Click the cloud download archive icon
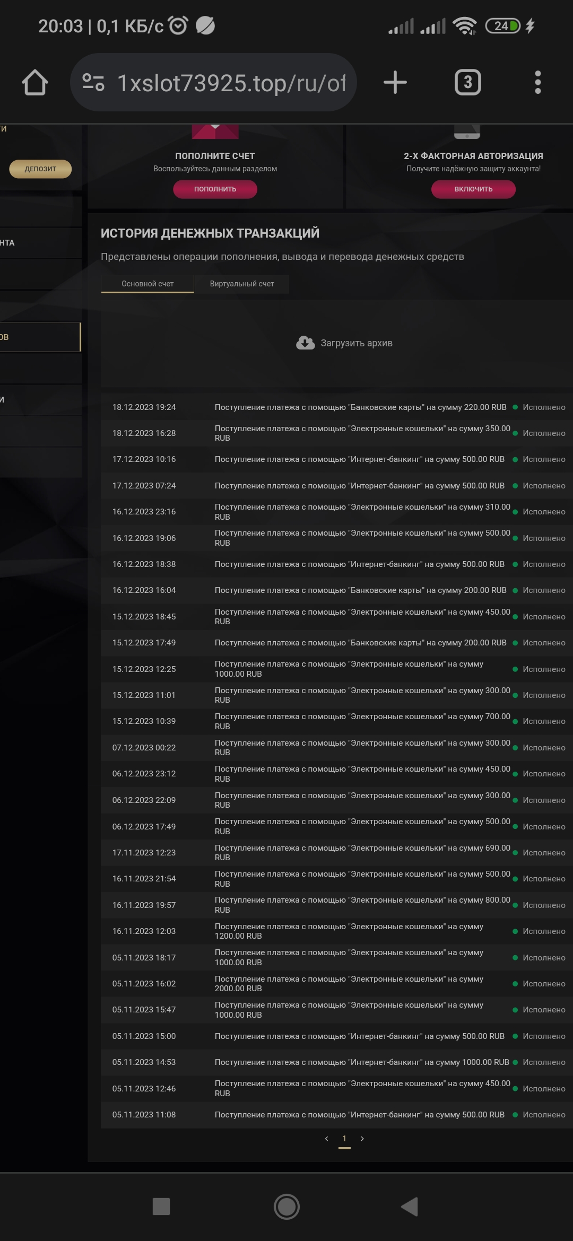 305,343
